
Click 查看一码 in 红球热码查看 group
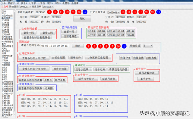tap(29, 33)
